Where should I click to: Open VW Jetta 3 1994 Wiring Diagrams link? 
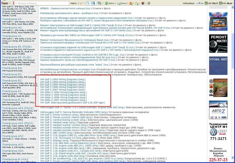[x=63, y=92]
